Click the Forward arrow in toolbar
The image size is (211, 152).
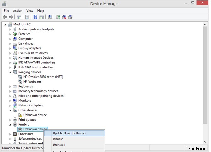click(11, 17)
